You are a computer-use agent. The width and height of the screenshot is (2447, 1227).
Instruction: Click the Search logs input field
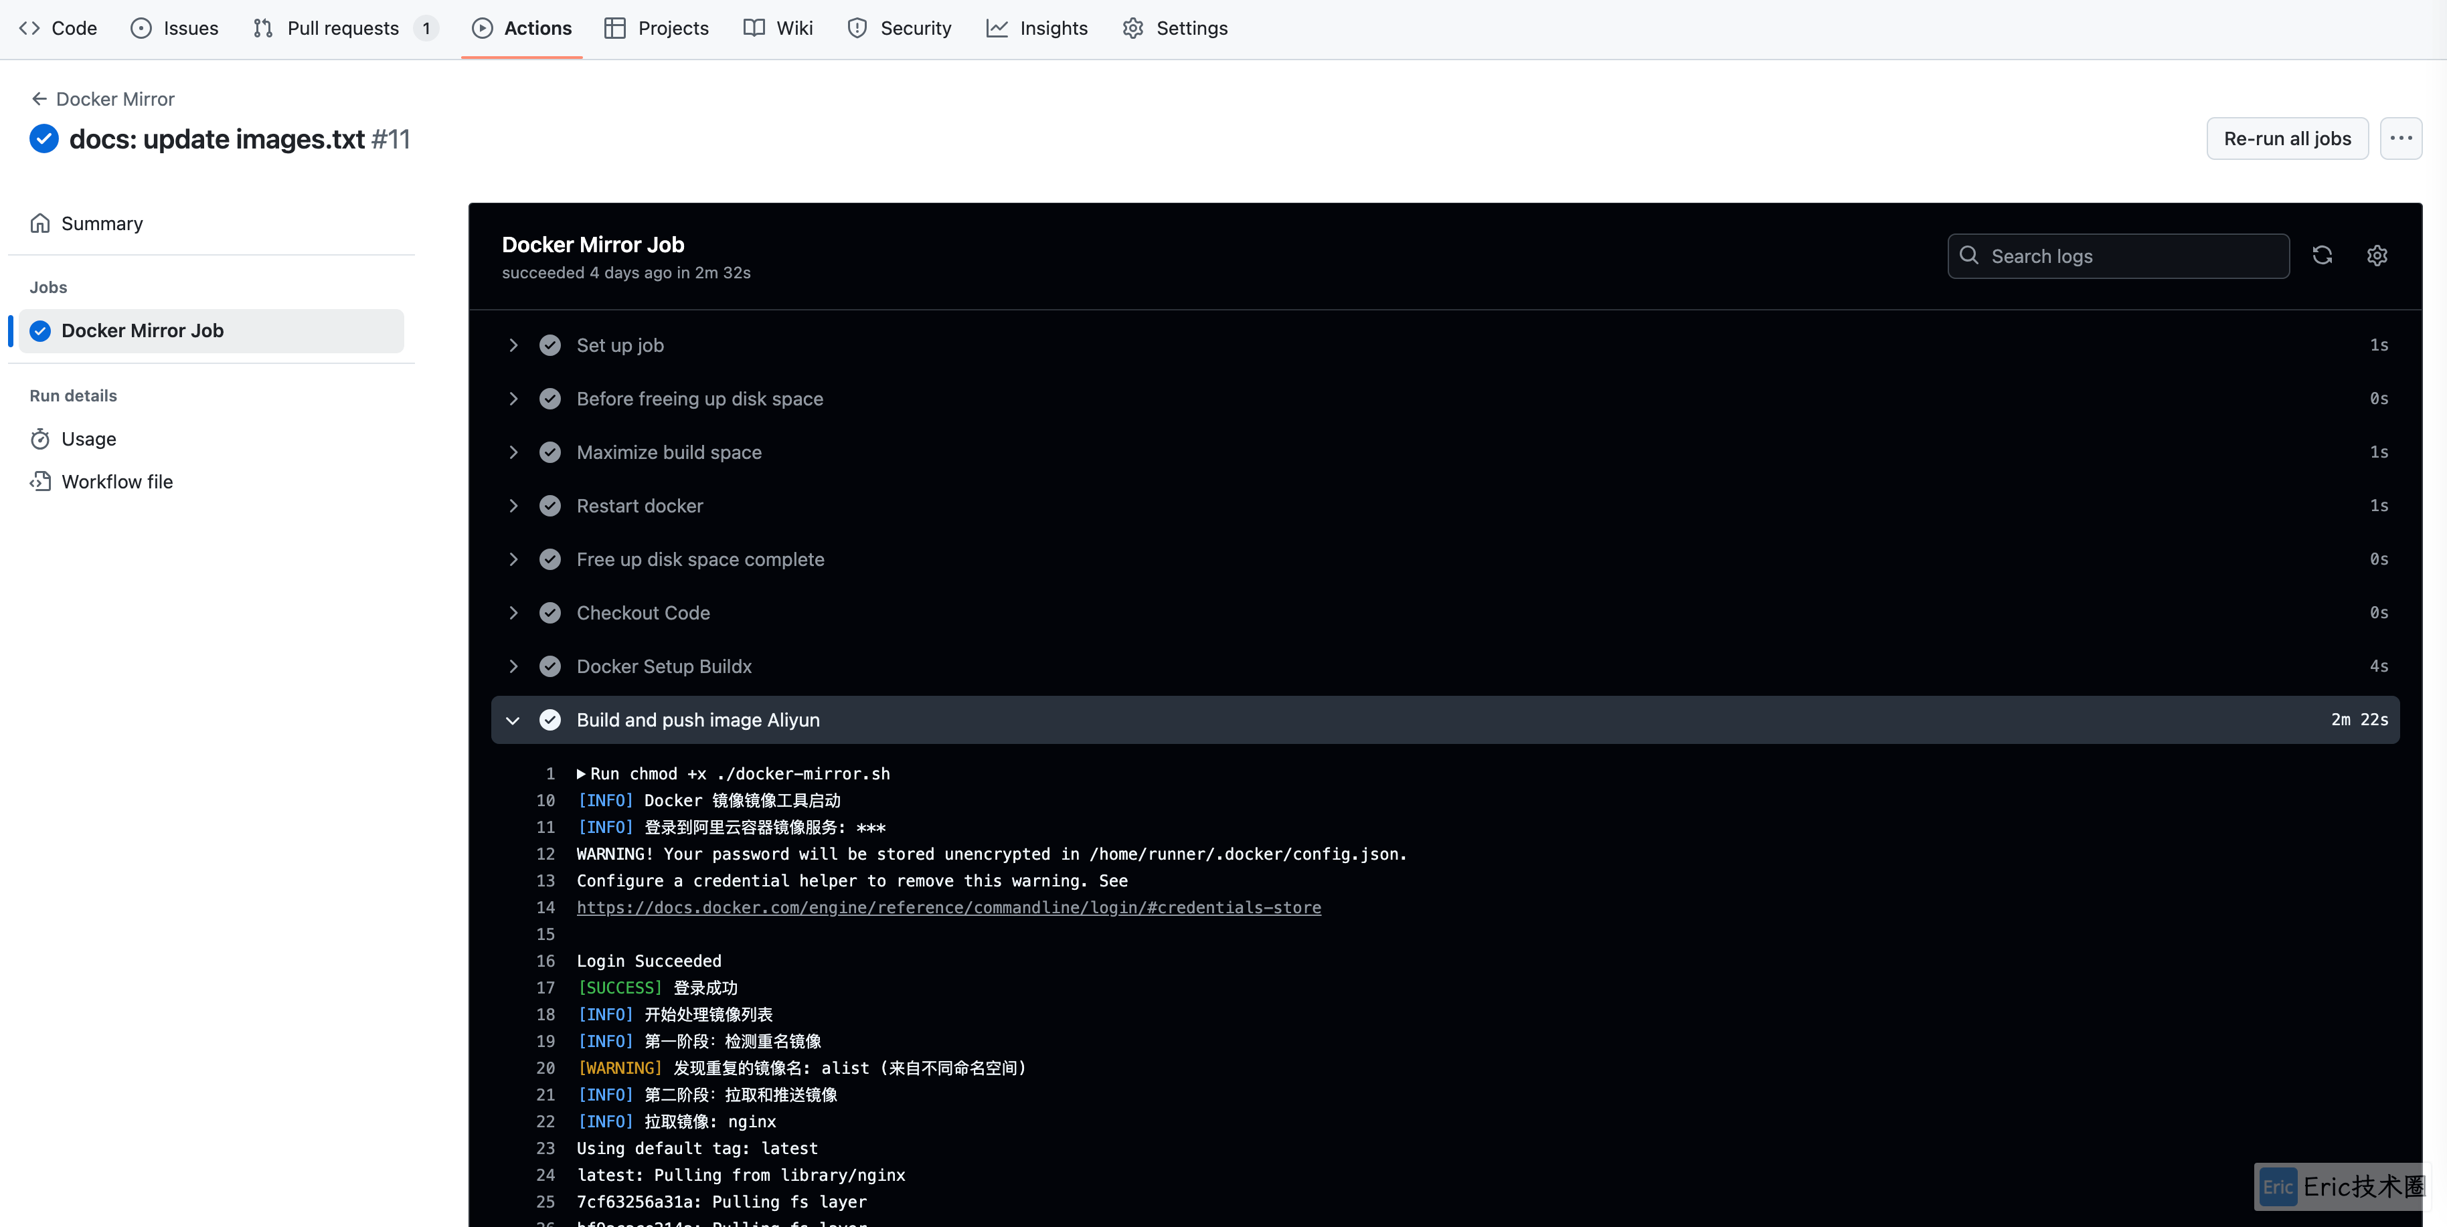click(x=2118, y=256)
